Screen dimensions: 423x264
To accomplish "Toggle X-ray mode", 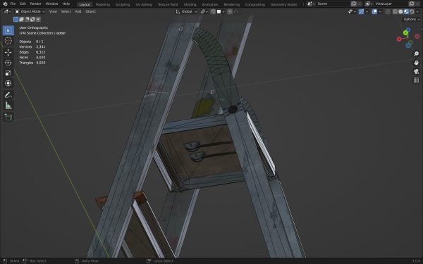I will [x=388, y=11].
